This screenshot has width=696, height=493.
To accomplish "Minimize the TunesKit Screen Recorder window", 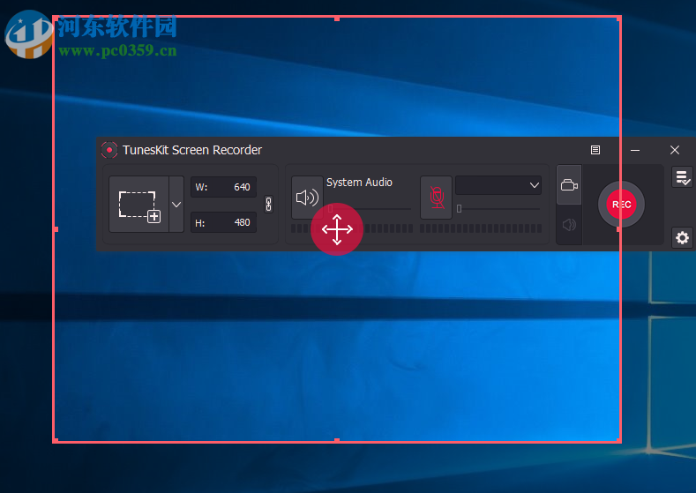I will [635, 150].
